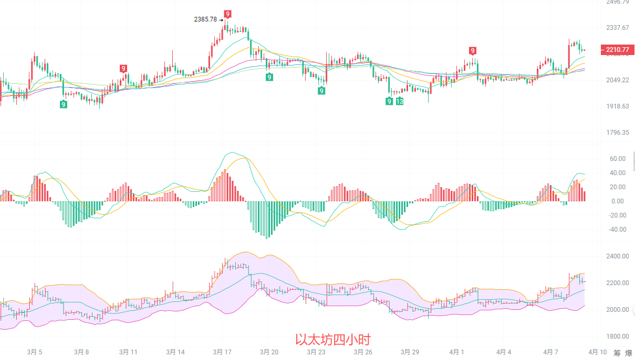Click the 3月5 date on the time axis
This screenshot has width=635, height=358.
(x=35, y=352)
